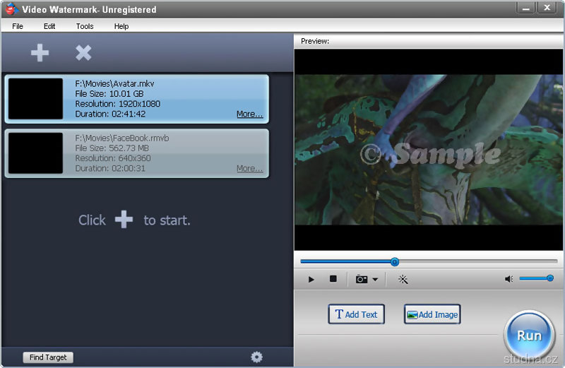Click the preview seek bar handle
The height and width of the screenshot is (368, 565).
[x=395, y=262]
